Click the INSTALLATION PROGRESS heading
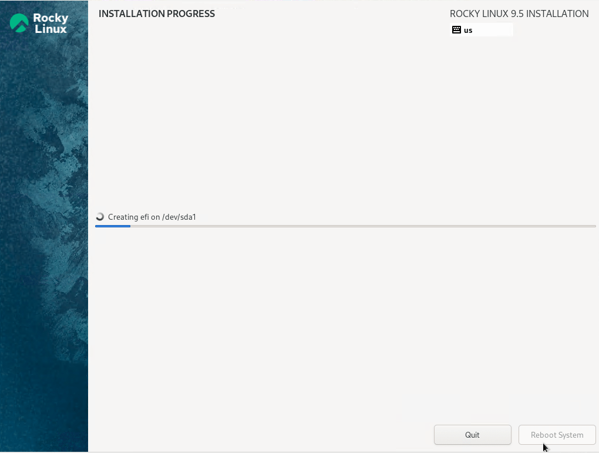 coord(157,14)
